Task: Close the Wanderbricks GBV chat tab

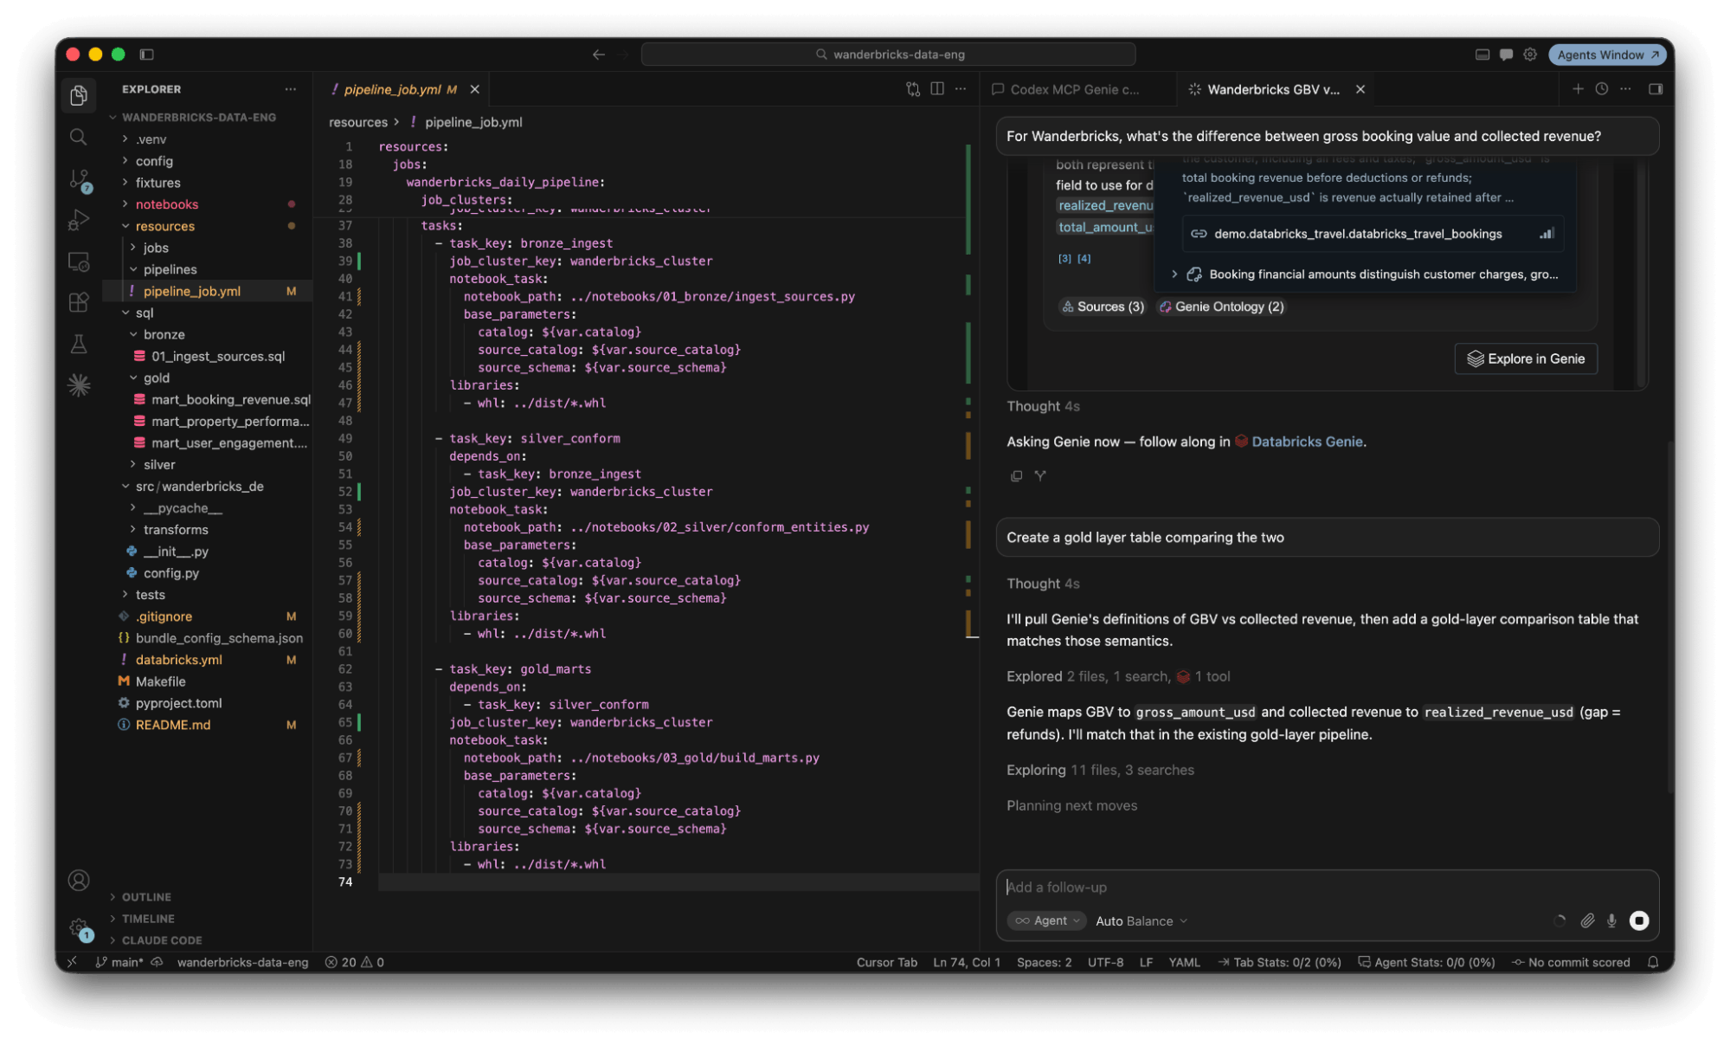Action: click(1360, 89)
